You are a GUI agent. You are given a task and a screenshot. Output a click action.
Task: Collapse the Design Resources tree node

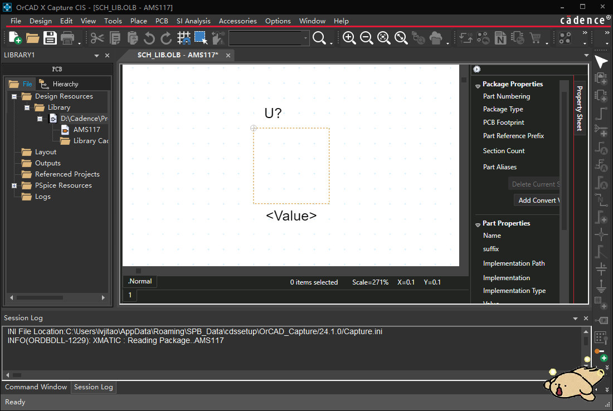pos(14,96)
